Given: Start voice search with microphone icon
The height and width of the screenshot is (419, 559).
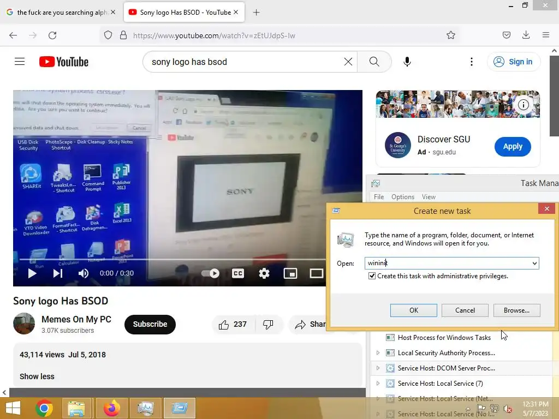Looking at the screenshot, I should (x=407, y=62).
